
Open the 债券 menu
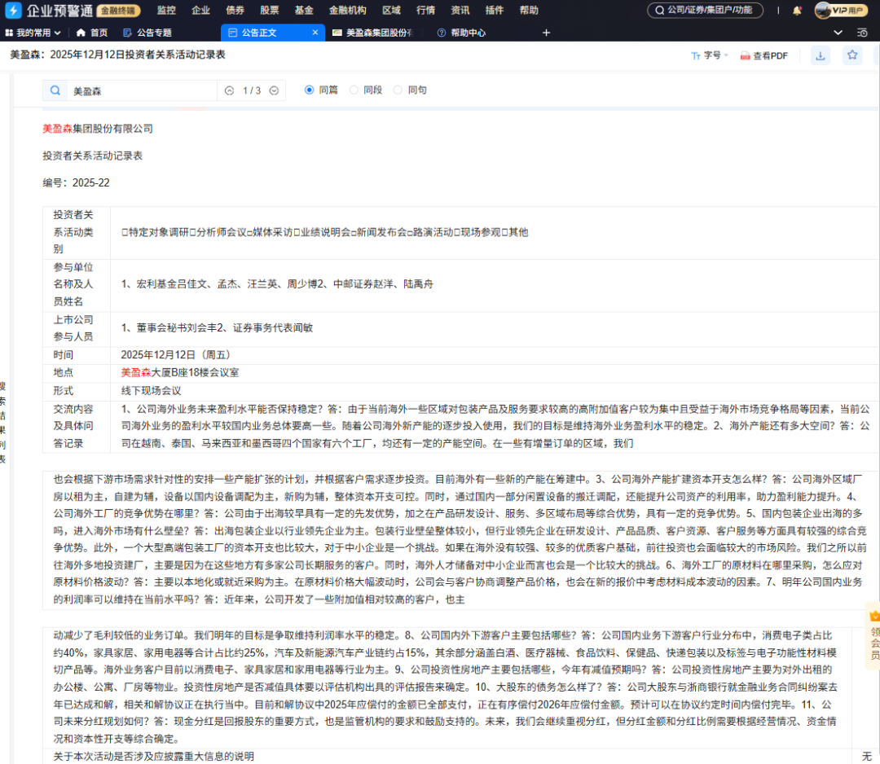(235, 11)
